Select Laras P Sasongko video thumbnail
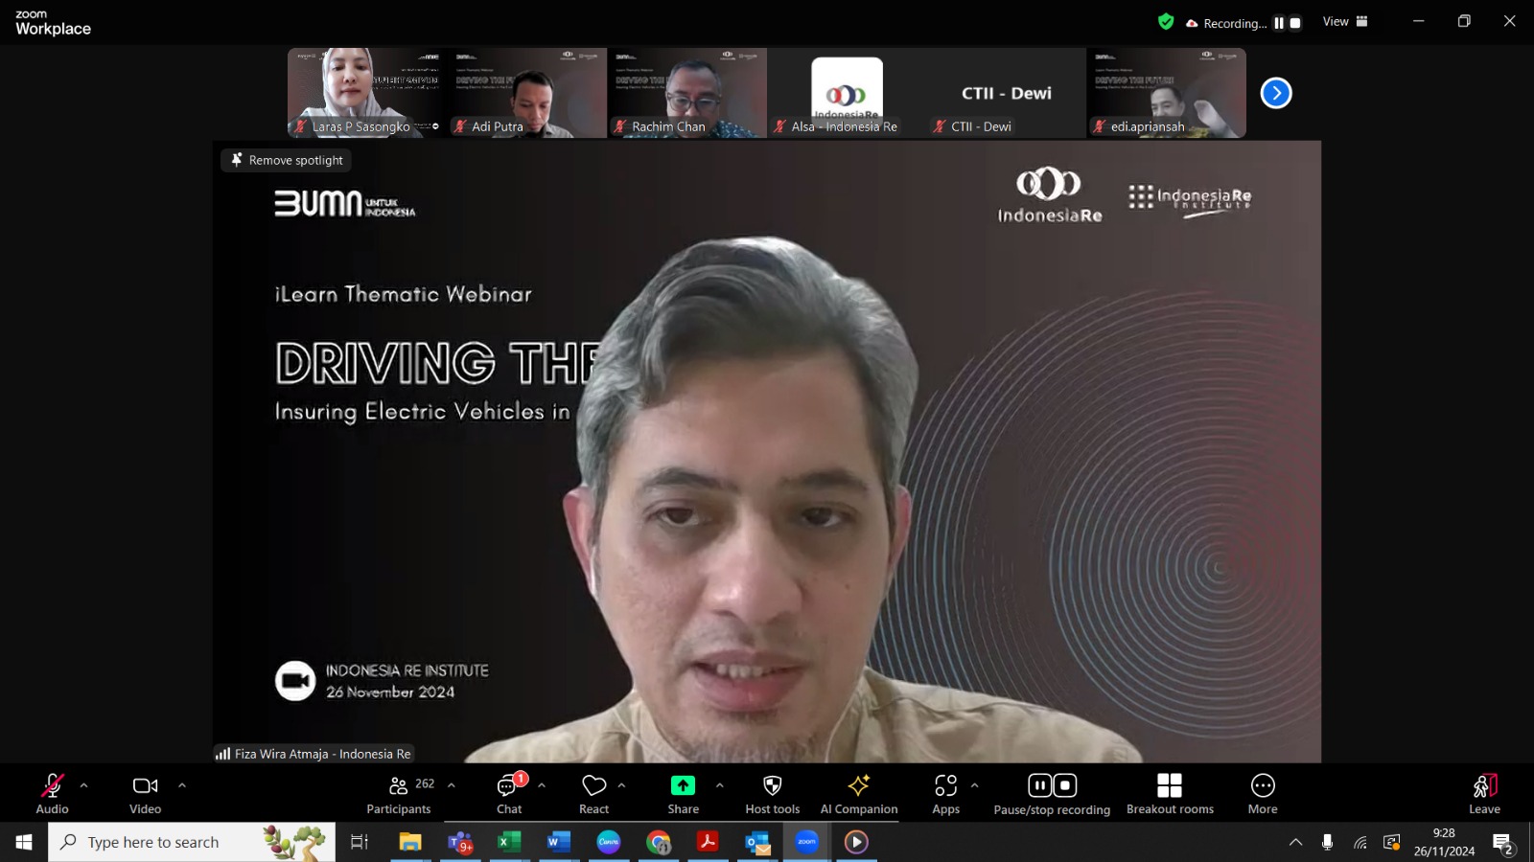 click(367, 93)
